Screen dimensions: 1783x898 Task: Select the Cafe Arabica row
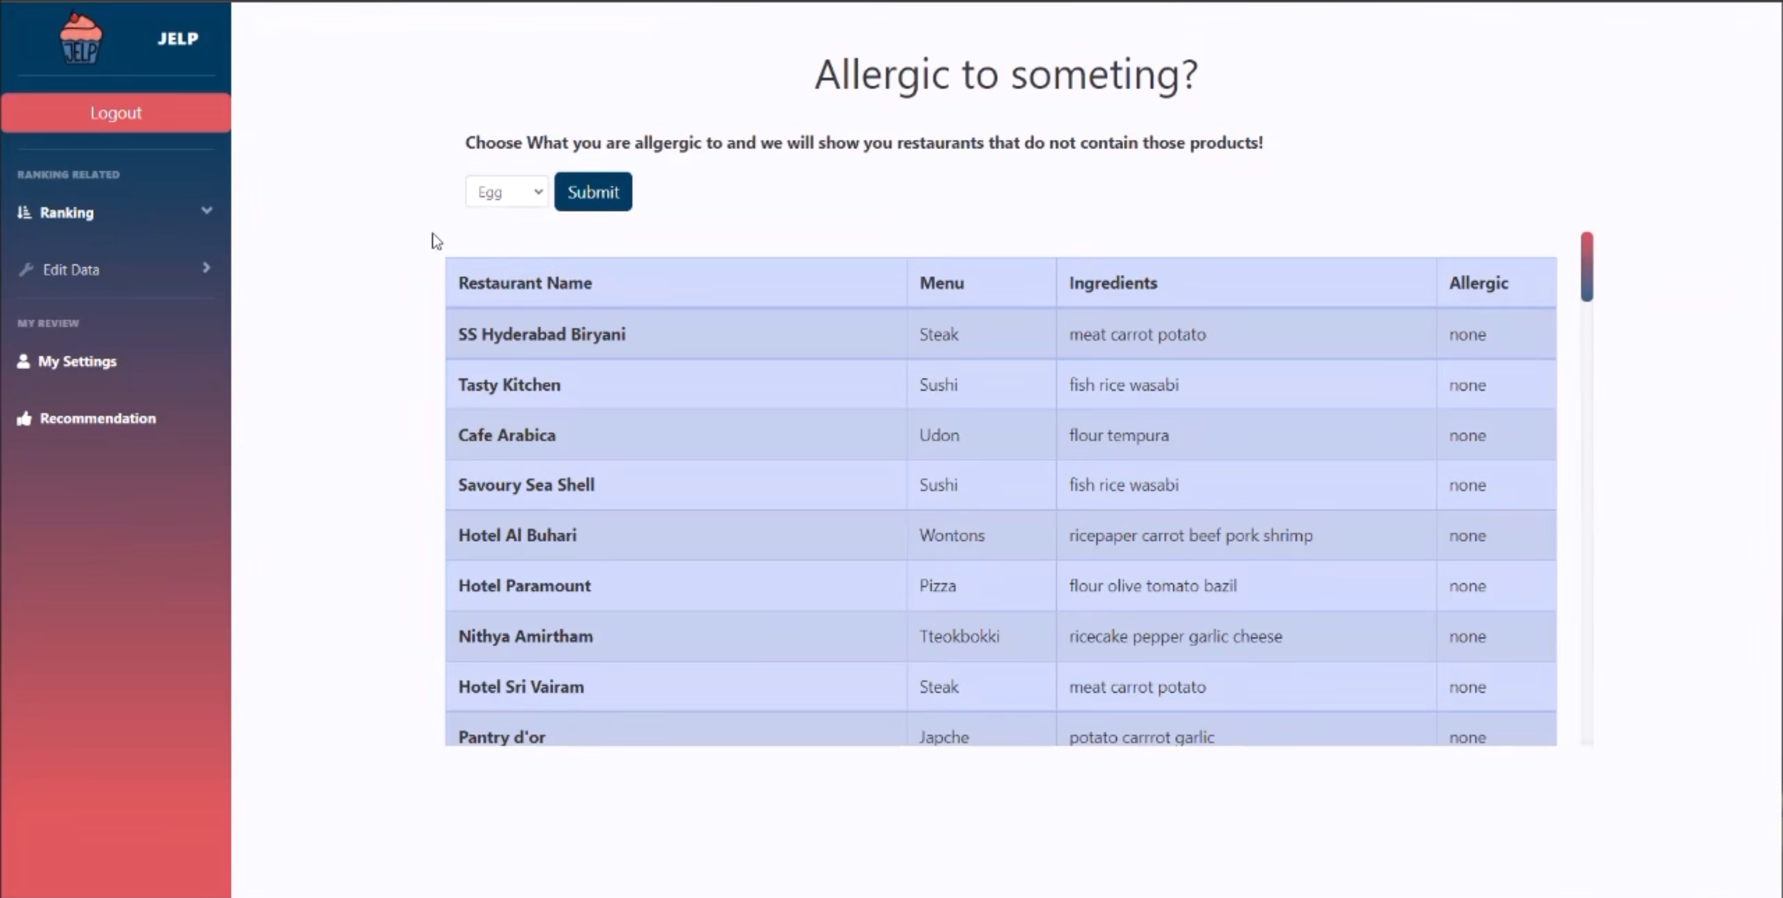click(1001, 435)
